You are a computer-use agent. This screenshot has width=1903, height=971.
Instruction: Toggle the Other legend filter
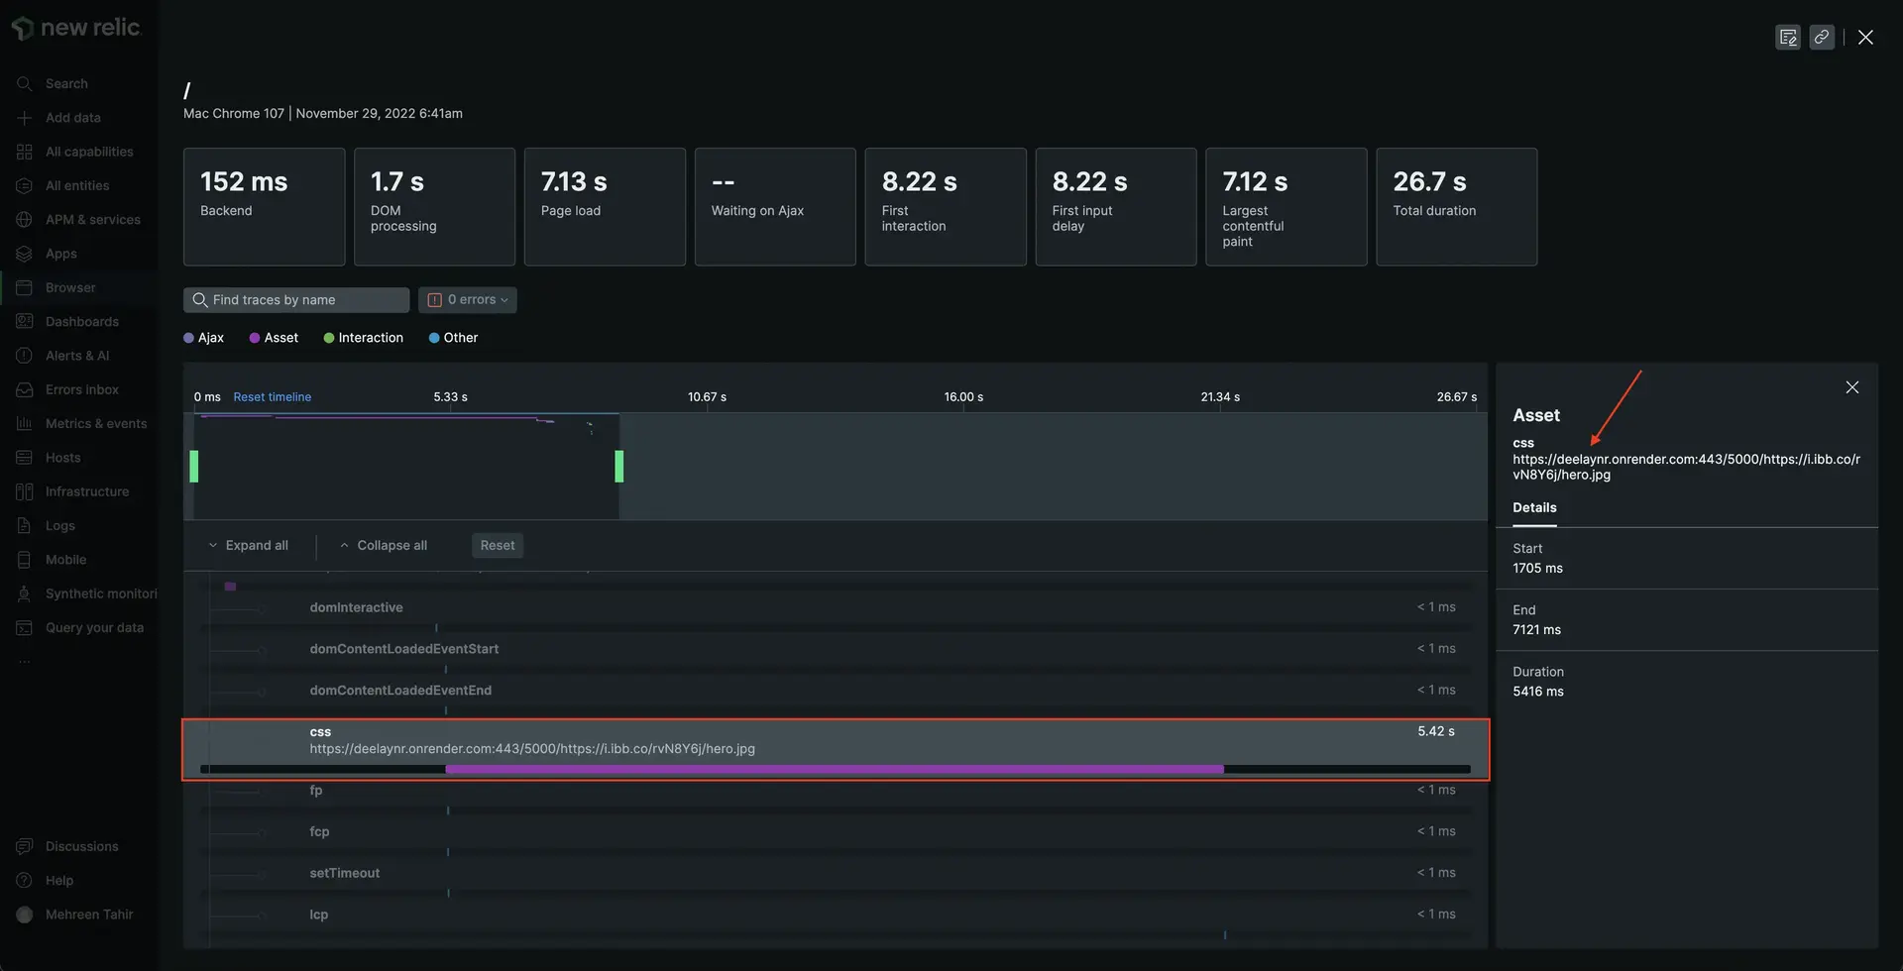[x=453, y=338]
